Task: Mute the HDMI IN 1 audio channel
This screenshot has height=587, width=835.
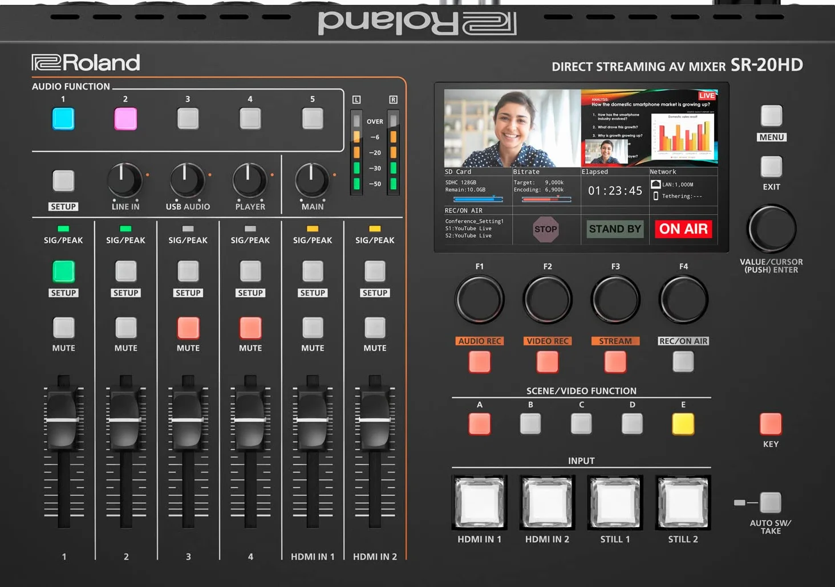Action: point(312,328)
